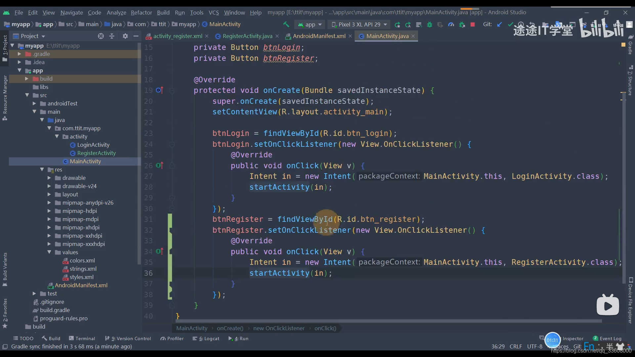Stop the running app with red square
The width and height of the screenshot is (635, 357).
(473, 24)
